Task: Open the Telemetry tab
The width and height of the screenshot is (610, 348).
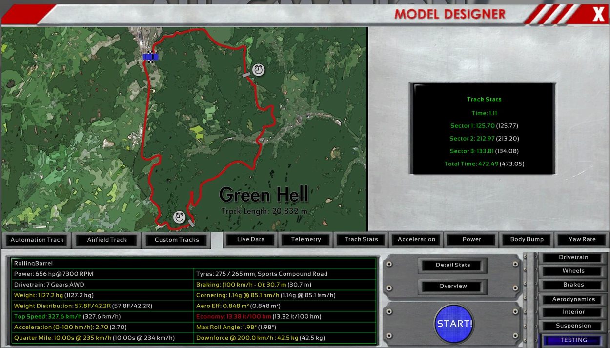Action: click(306, 239)
